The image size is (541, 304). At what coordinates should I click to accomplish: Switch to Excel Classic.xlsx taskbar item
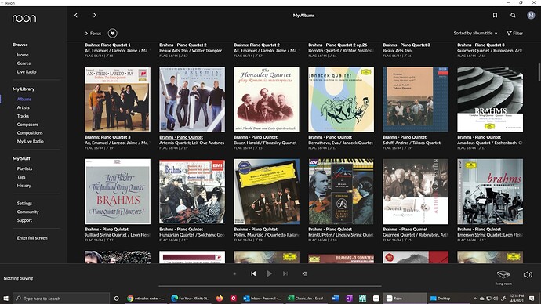[306, 299]
